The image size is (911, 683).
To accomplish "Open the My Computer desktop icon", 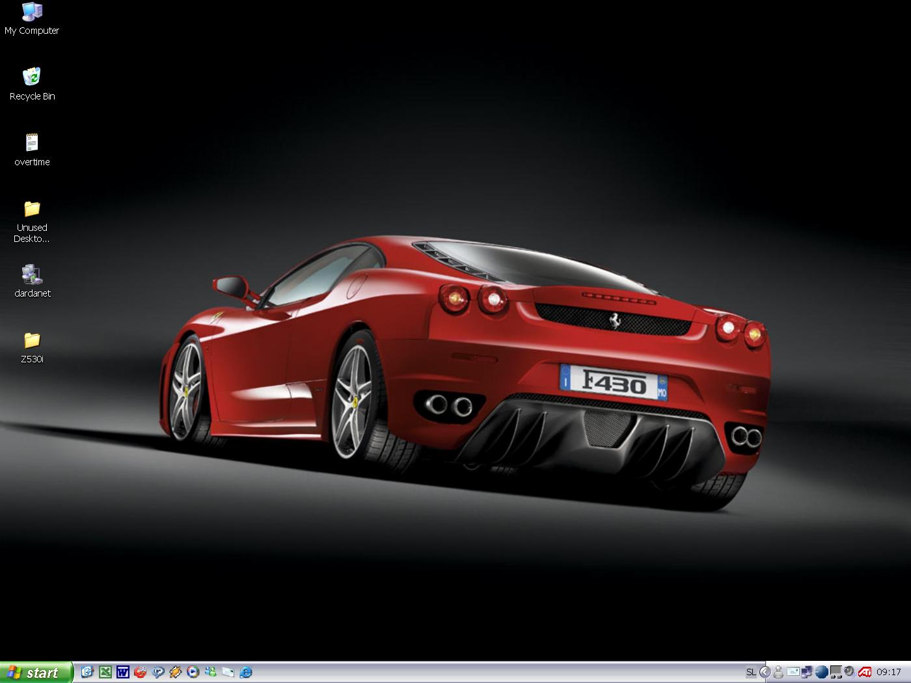I will pyautogui.click(x=32, y=18).
